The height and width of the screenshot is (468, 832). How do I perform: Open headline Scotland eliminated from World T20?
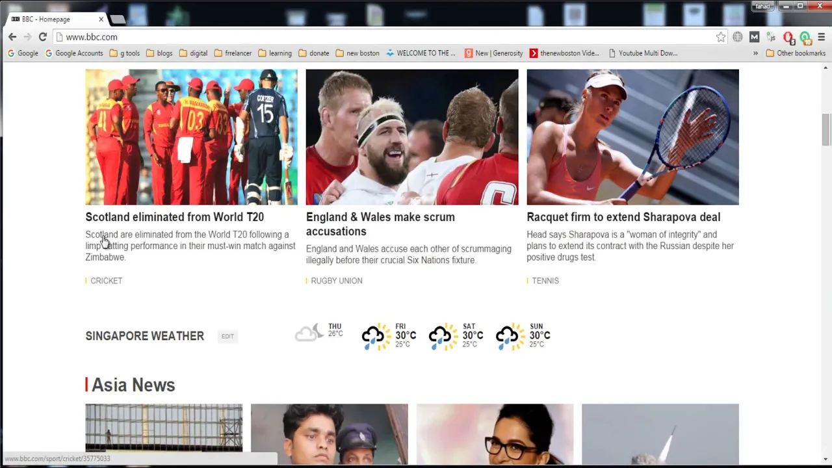coord(174,217)
